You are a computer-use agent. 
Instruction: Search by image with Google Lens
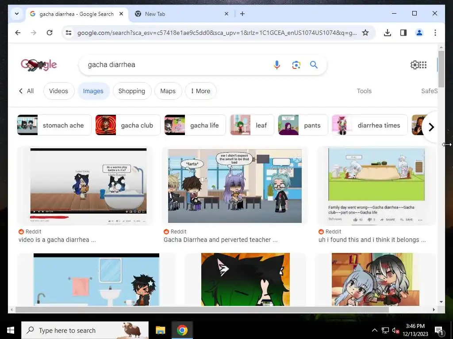pos(296,65)
